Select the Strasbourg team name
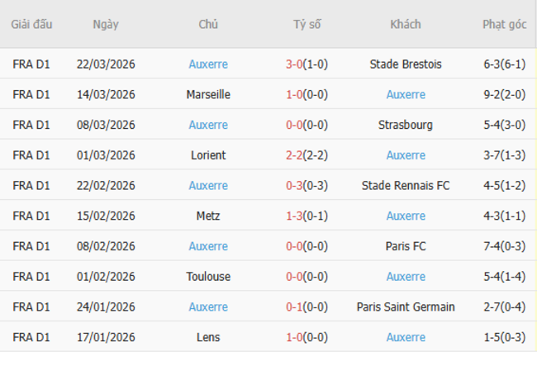The image size is (537, 366). coord(405,126)
